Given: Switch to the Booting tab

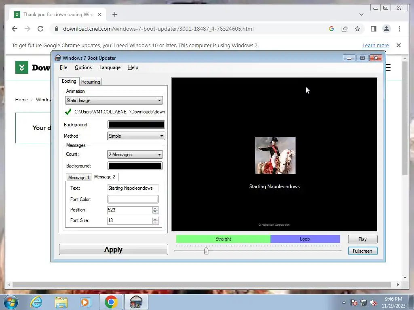Looking at the screenshot, I should pos(69,81).
